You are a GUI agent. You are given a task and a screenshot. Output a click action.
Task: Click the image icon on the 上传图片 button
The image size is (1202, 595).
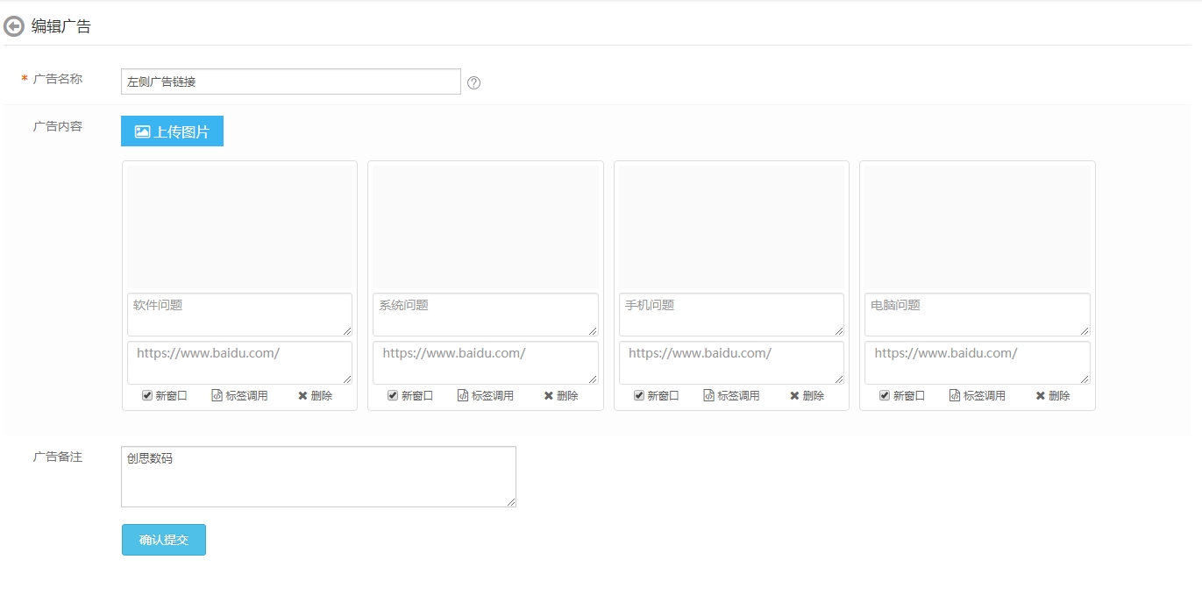click(x=142, y=131)
